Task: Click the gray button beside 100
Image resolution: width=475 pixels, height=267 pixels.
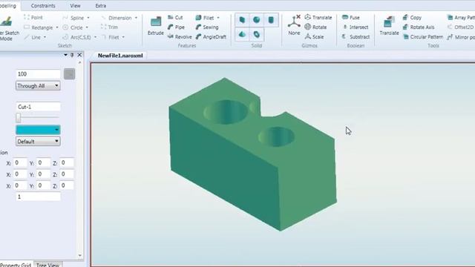Action: (69, 74)
